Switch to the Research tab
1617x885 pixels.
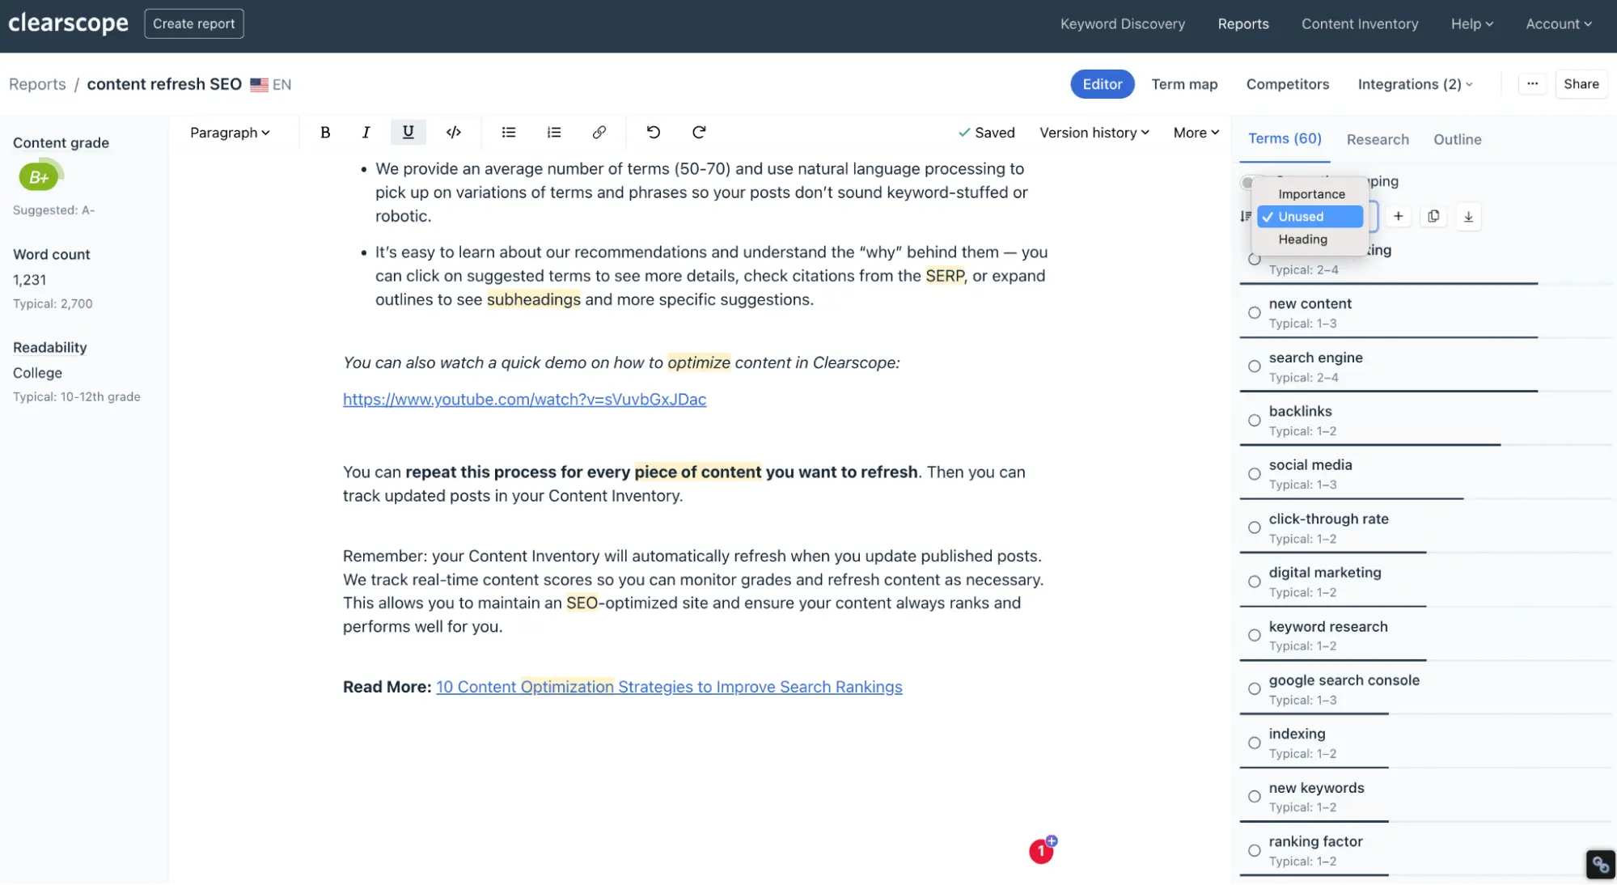(x=1377, y=139)
